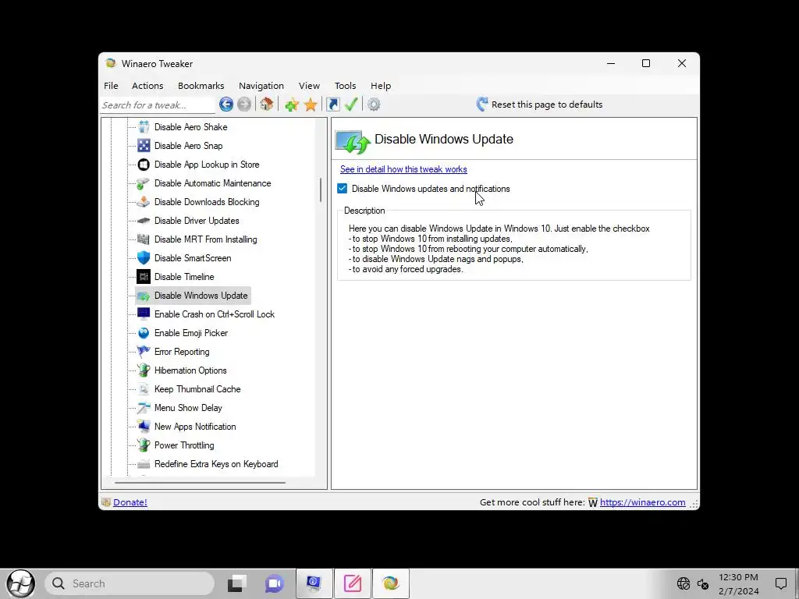Select 'Disable Driver Updates' row text
The width and height of the screenshot is (799, 599).
point(197,221)
